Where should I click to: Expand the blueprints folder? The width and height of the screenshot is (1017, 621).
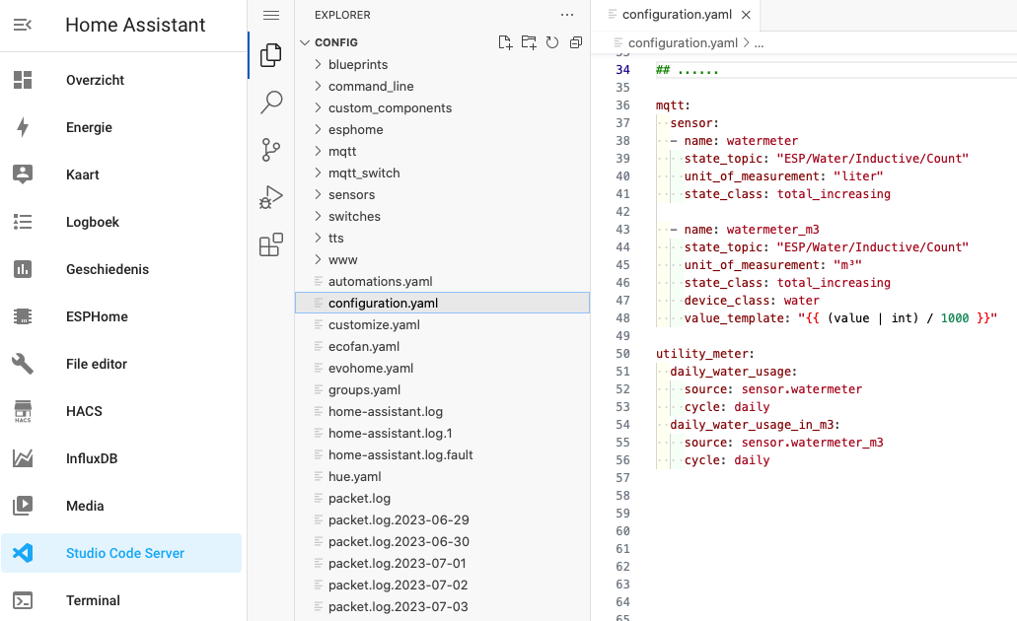318,64
